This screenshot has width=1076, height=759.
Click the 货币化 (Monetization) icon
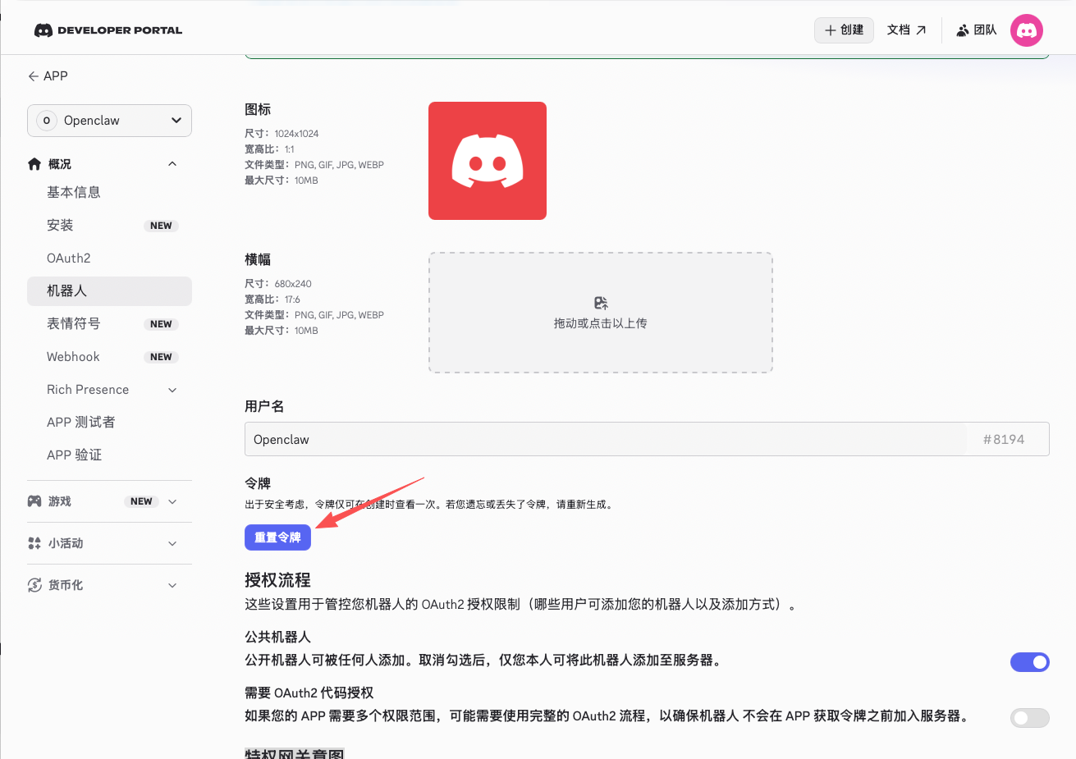[34, 584]
